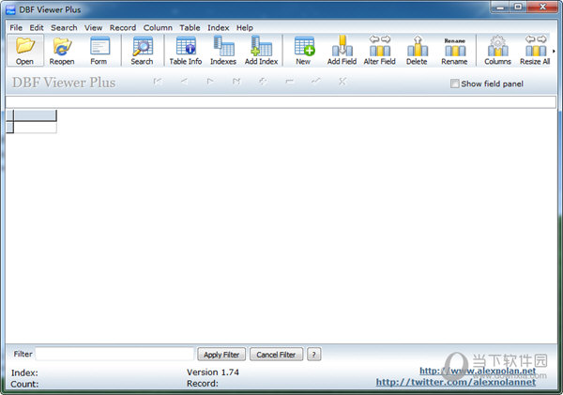Create a New table icon
Image resolution: width=563 pixels, height=395 pixels.
(x=304, y=51)
